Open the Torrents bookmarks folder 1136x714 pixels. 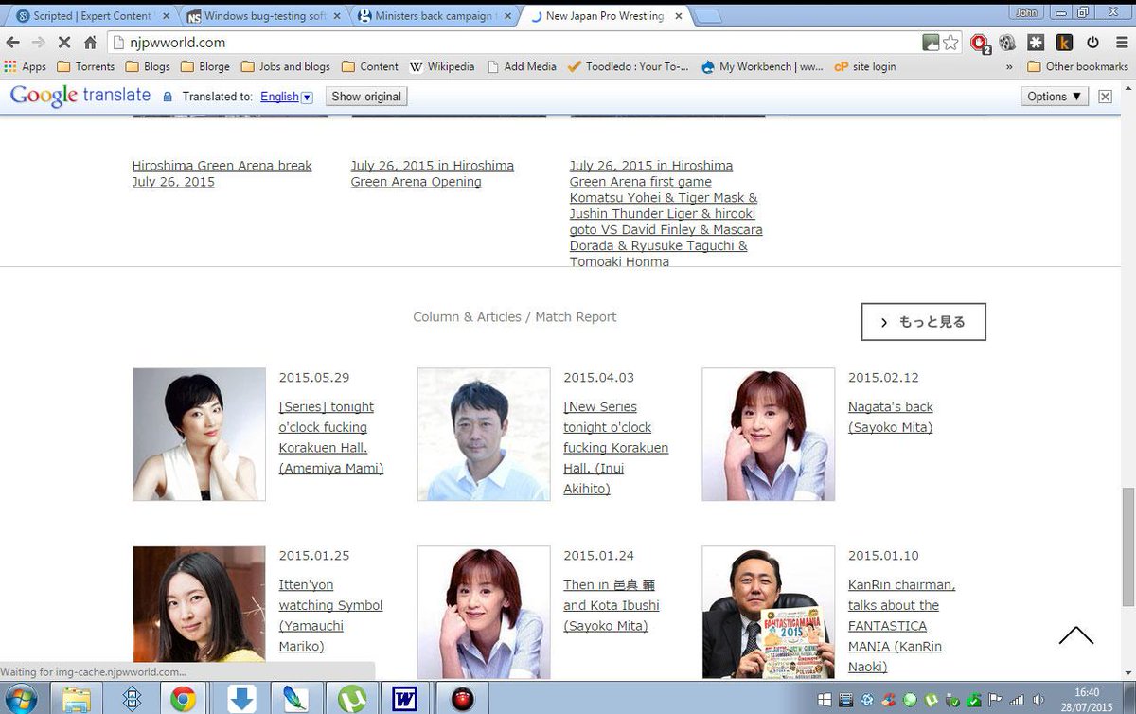click(x=86, y=67)
